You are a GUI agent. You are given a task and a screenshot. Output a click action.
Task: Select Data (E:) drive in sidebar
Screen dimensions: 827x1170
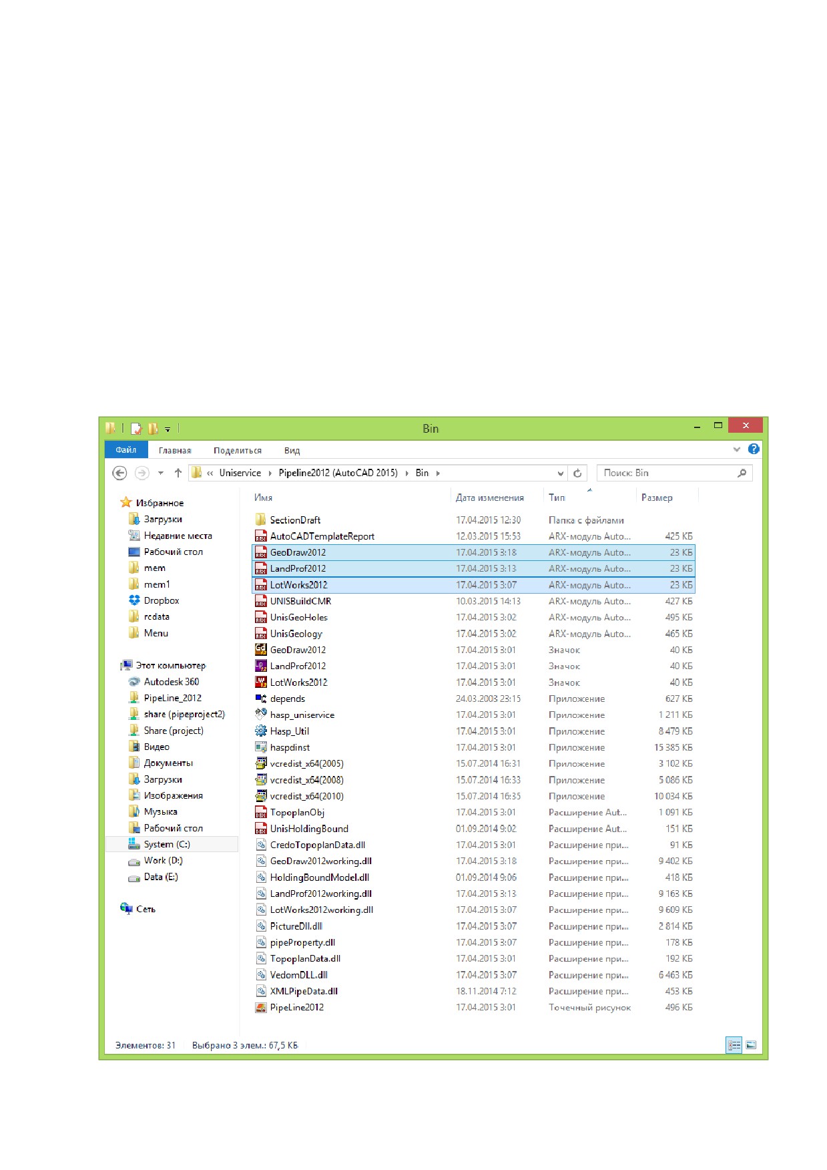[x=161, y=877]
